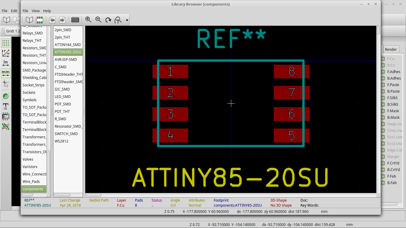Toggle B.Mask layer visibility
Viewport: 406px width, 228px height.
pyautogui.click(x=383, y=118)
